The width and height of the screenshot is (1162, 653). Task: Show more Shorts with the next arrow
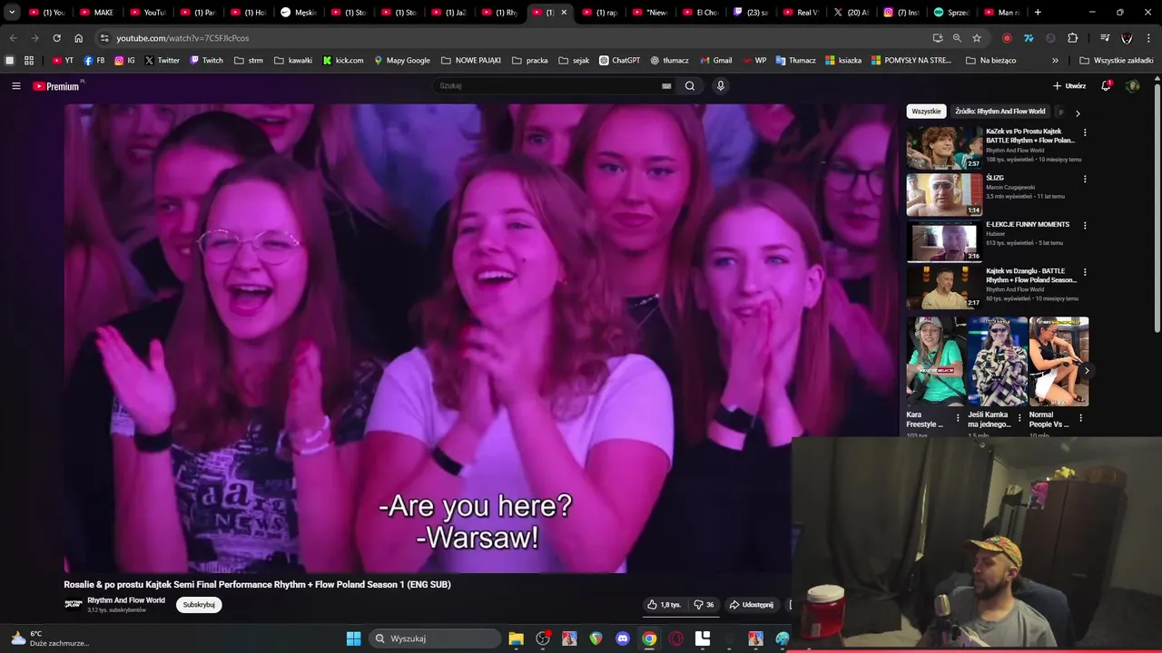pyautogui.click(x=1087, y=371)
